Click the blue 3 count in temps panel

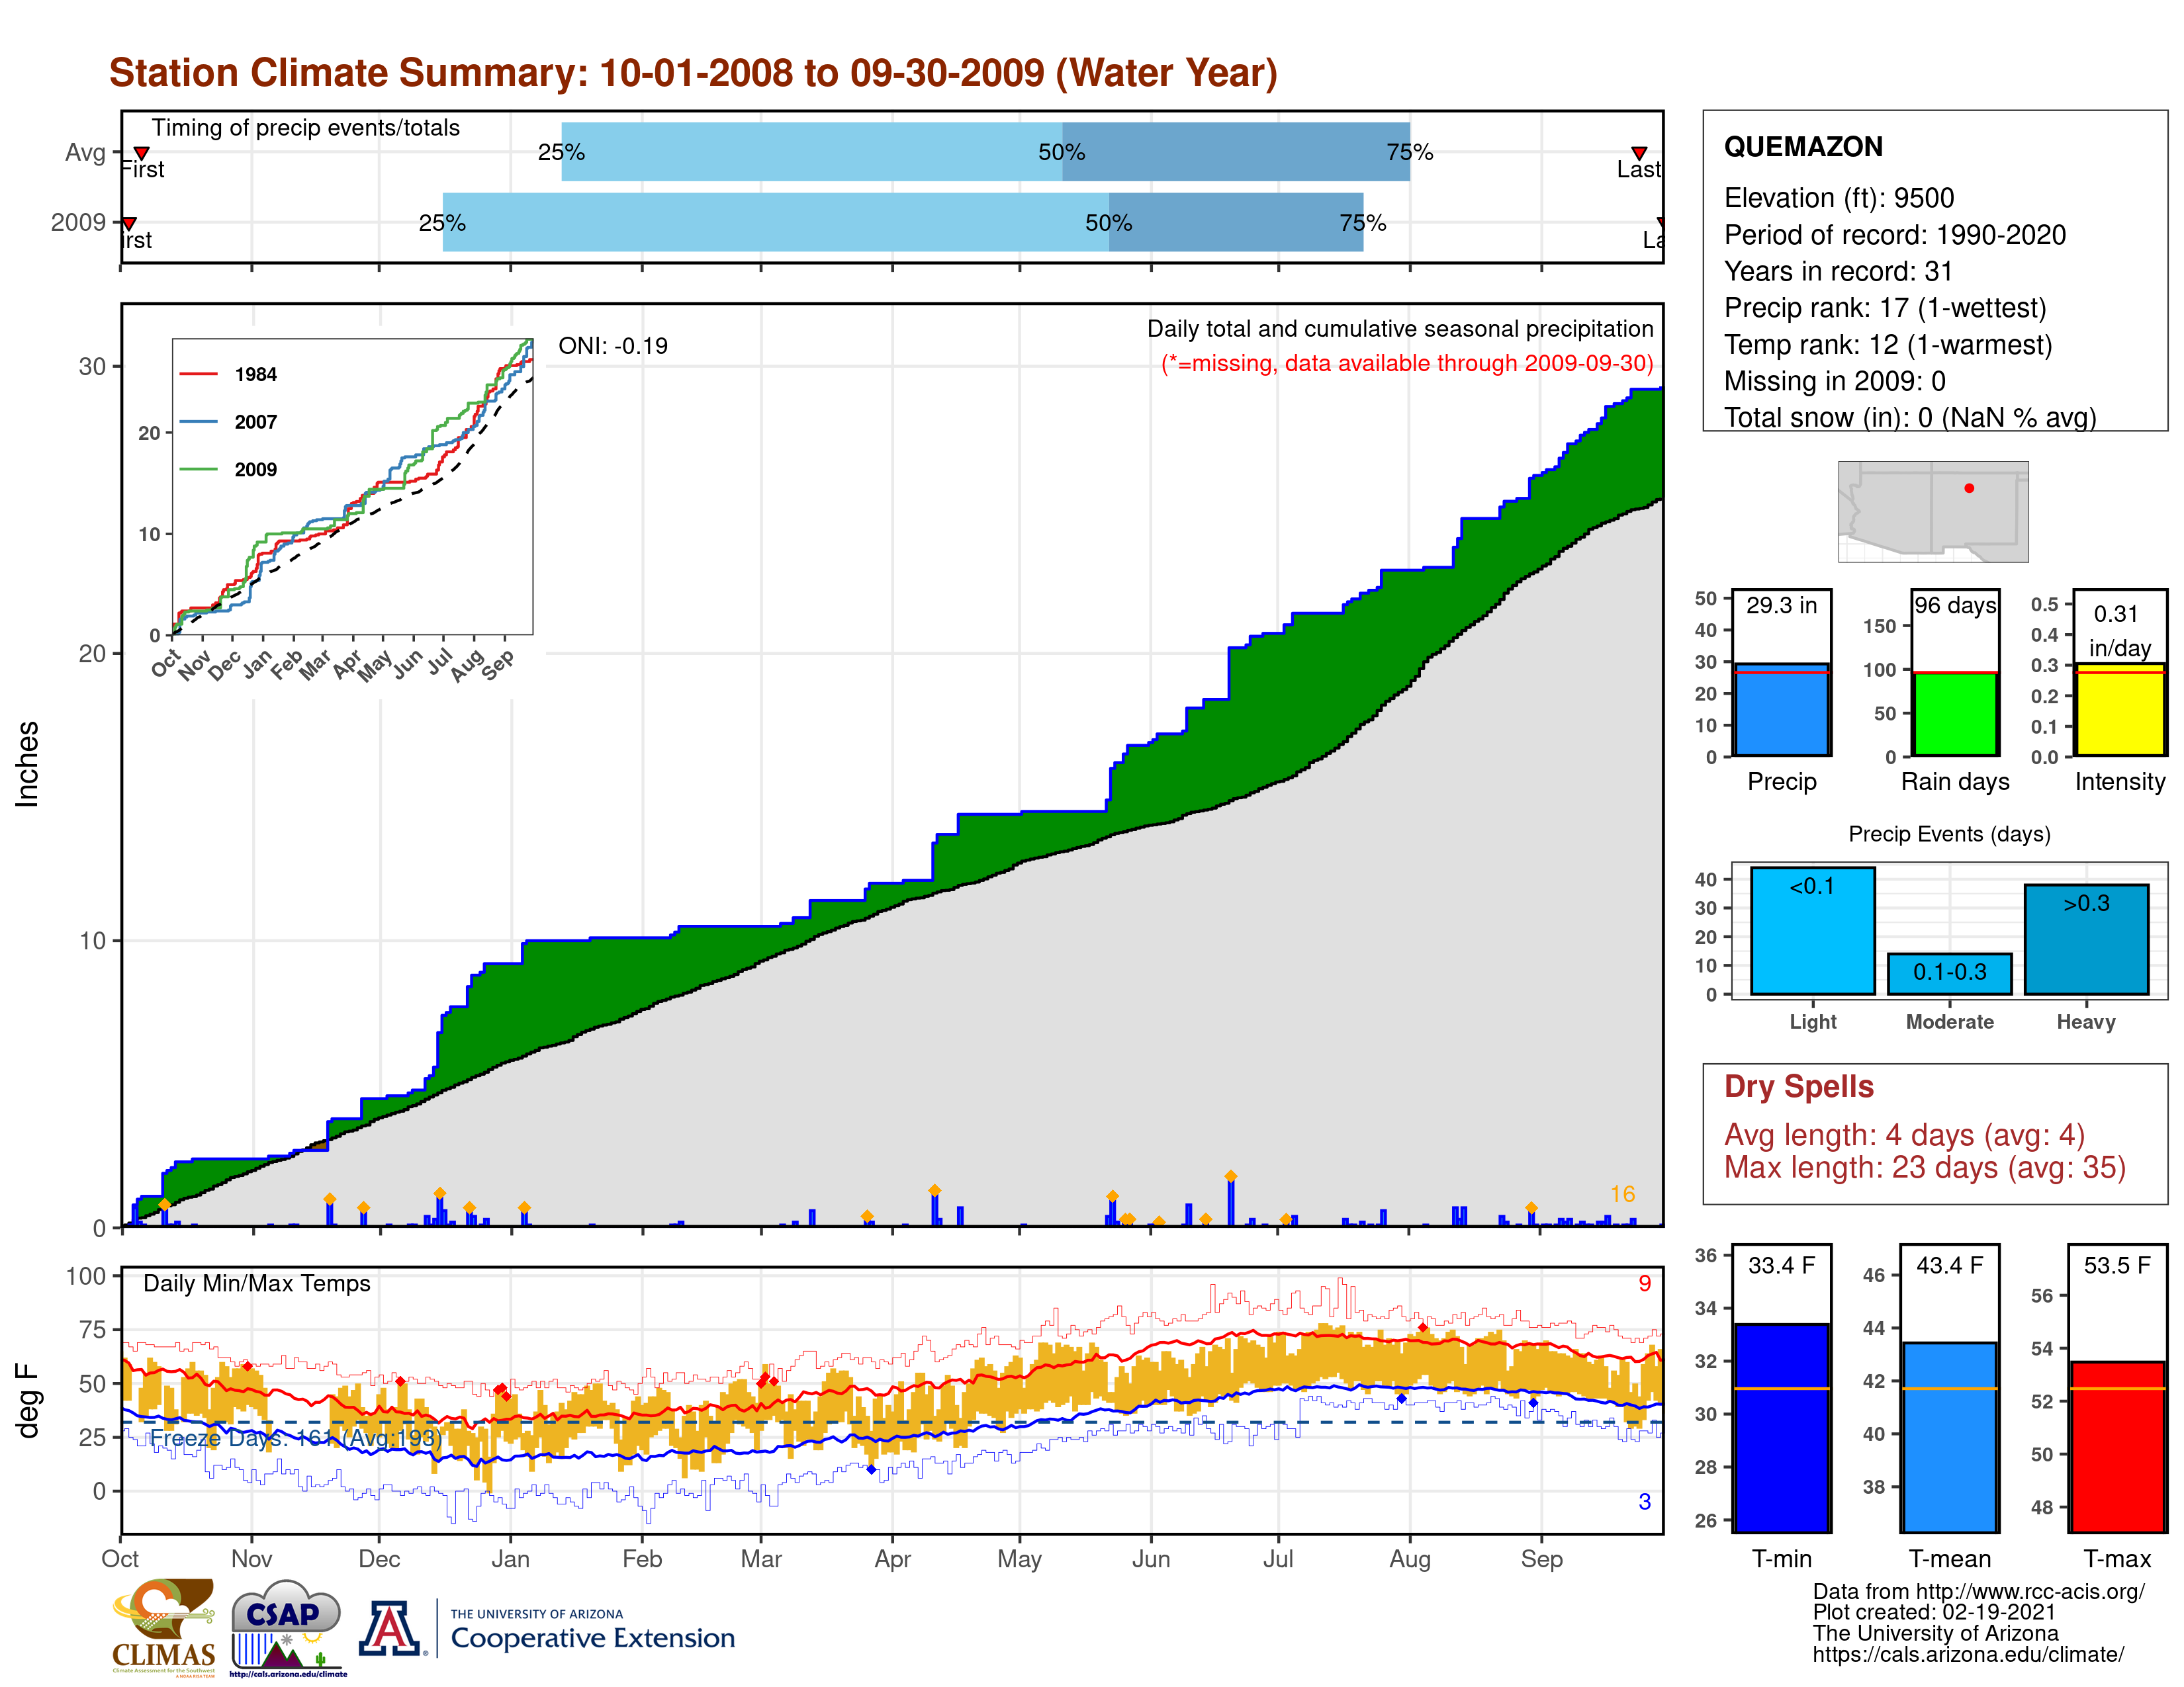point(1644,1502)
